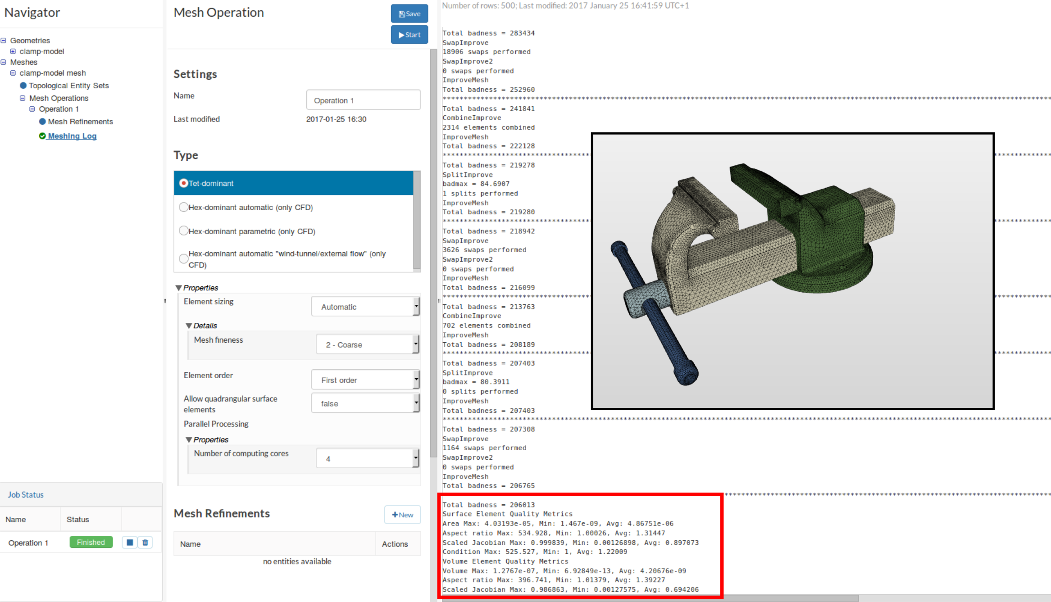Open Topological Entity Sets in navigator
1051x602 pixels.
coord(68,86)
